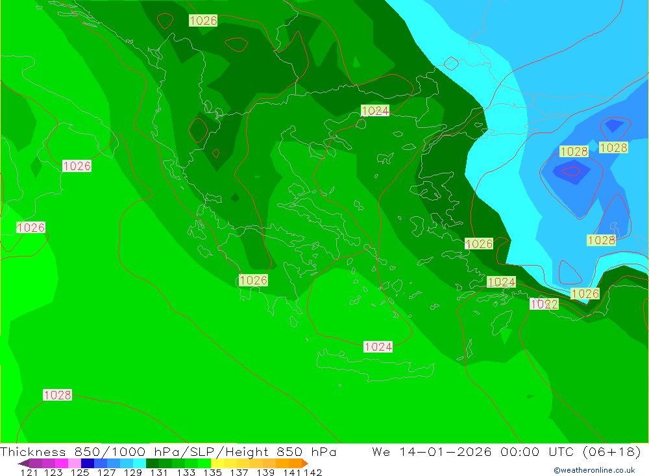Click the bright yellow swatch after 135
649x476 pixels.
coord(217,463)
